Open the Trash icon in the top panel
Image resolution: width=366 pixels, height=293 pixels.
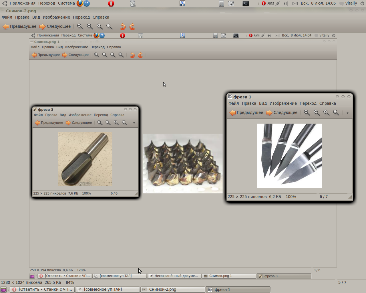click(132, 3)
